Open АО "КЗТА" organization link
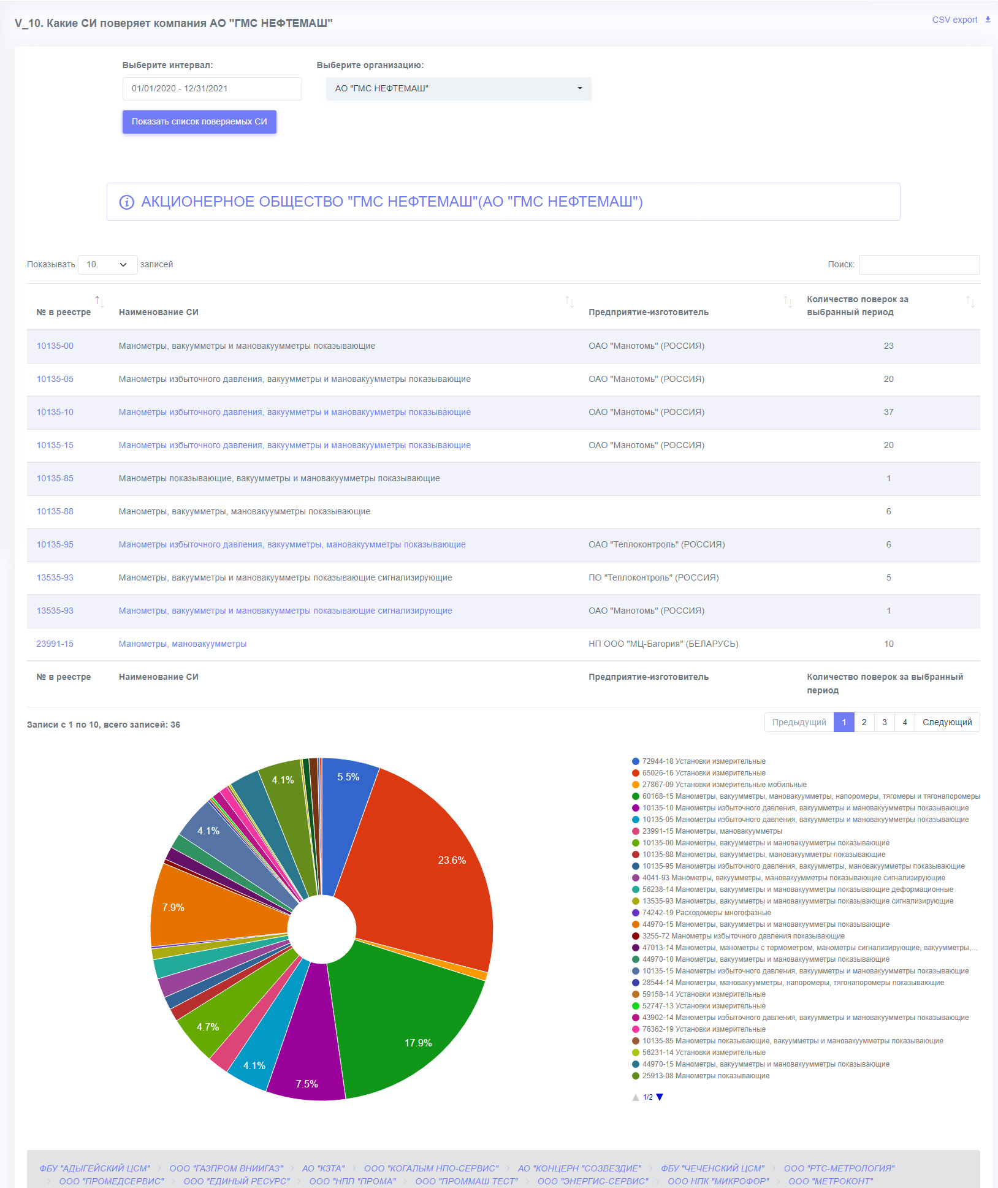Screen dimensions: 998x1188 click(x=324, y=1168)
